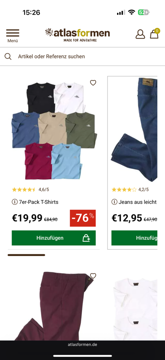
Task: Tap the search magnifier icon
Action: [8, 57]
